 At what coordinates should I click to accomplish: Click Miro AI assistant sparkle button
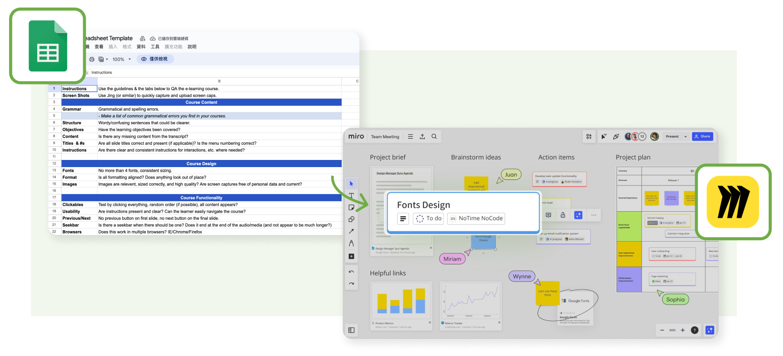point(710,330)
